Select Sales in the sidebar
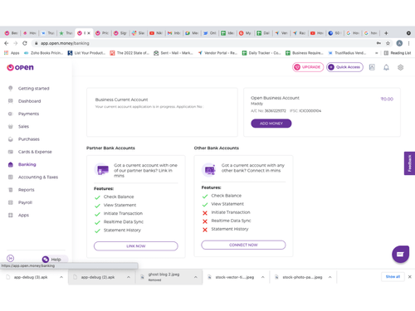Screen dimensions: 415x311 23,126
